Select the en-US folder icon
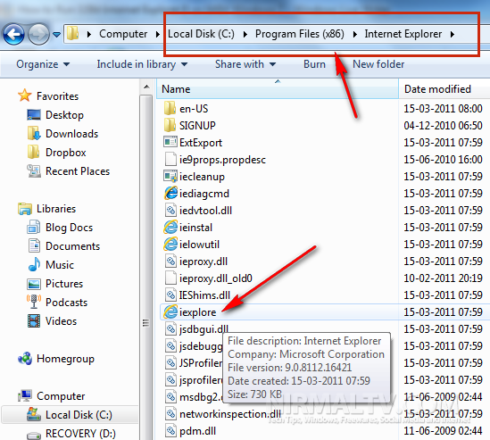490x440 pixels. [x=170, y=108]
